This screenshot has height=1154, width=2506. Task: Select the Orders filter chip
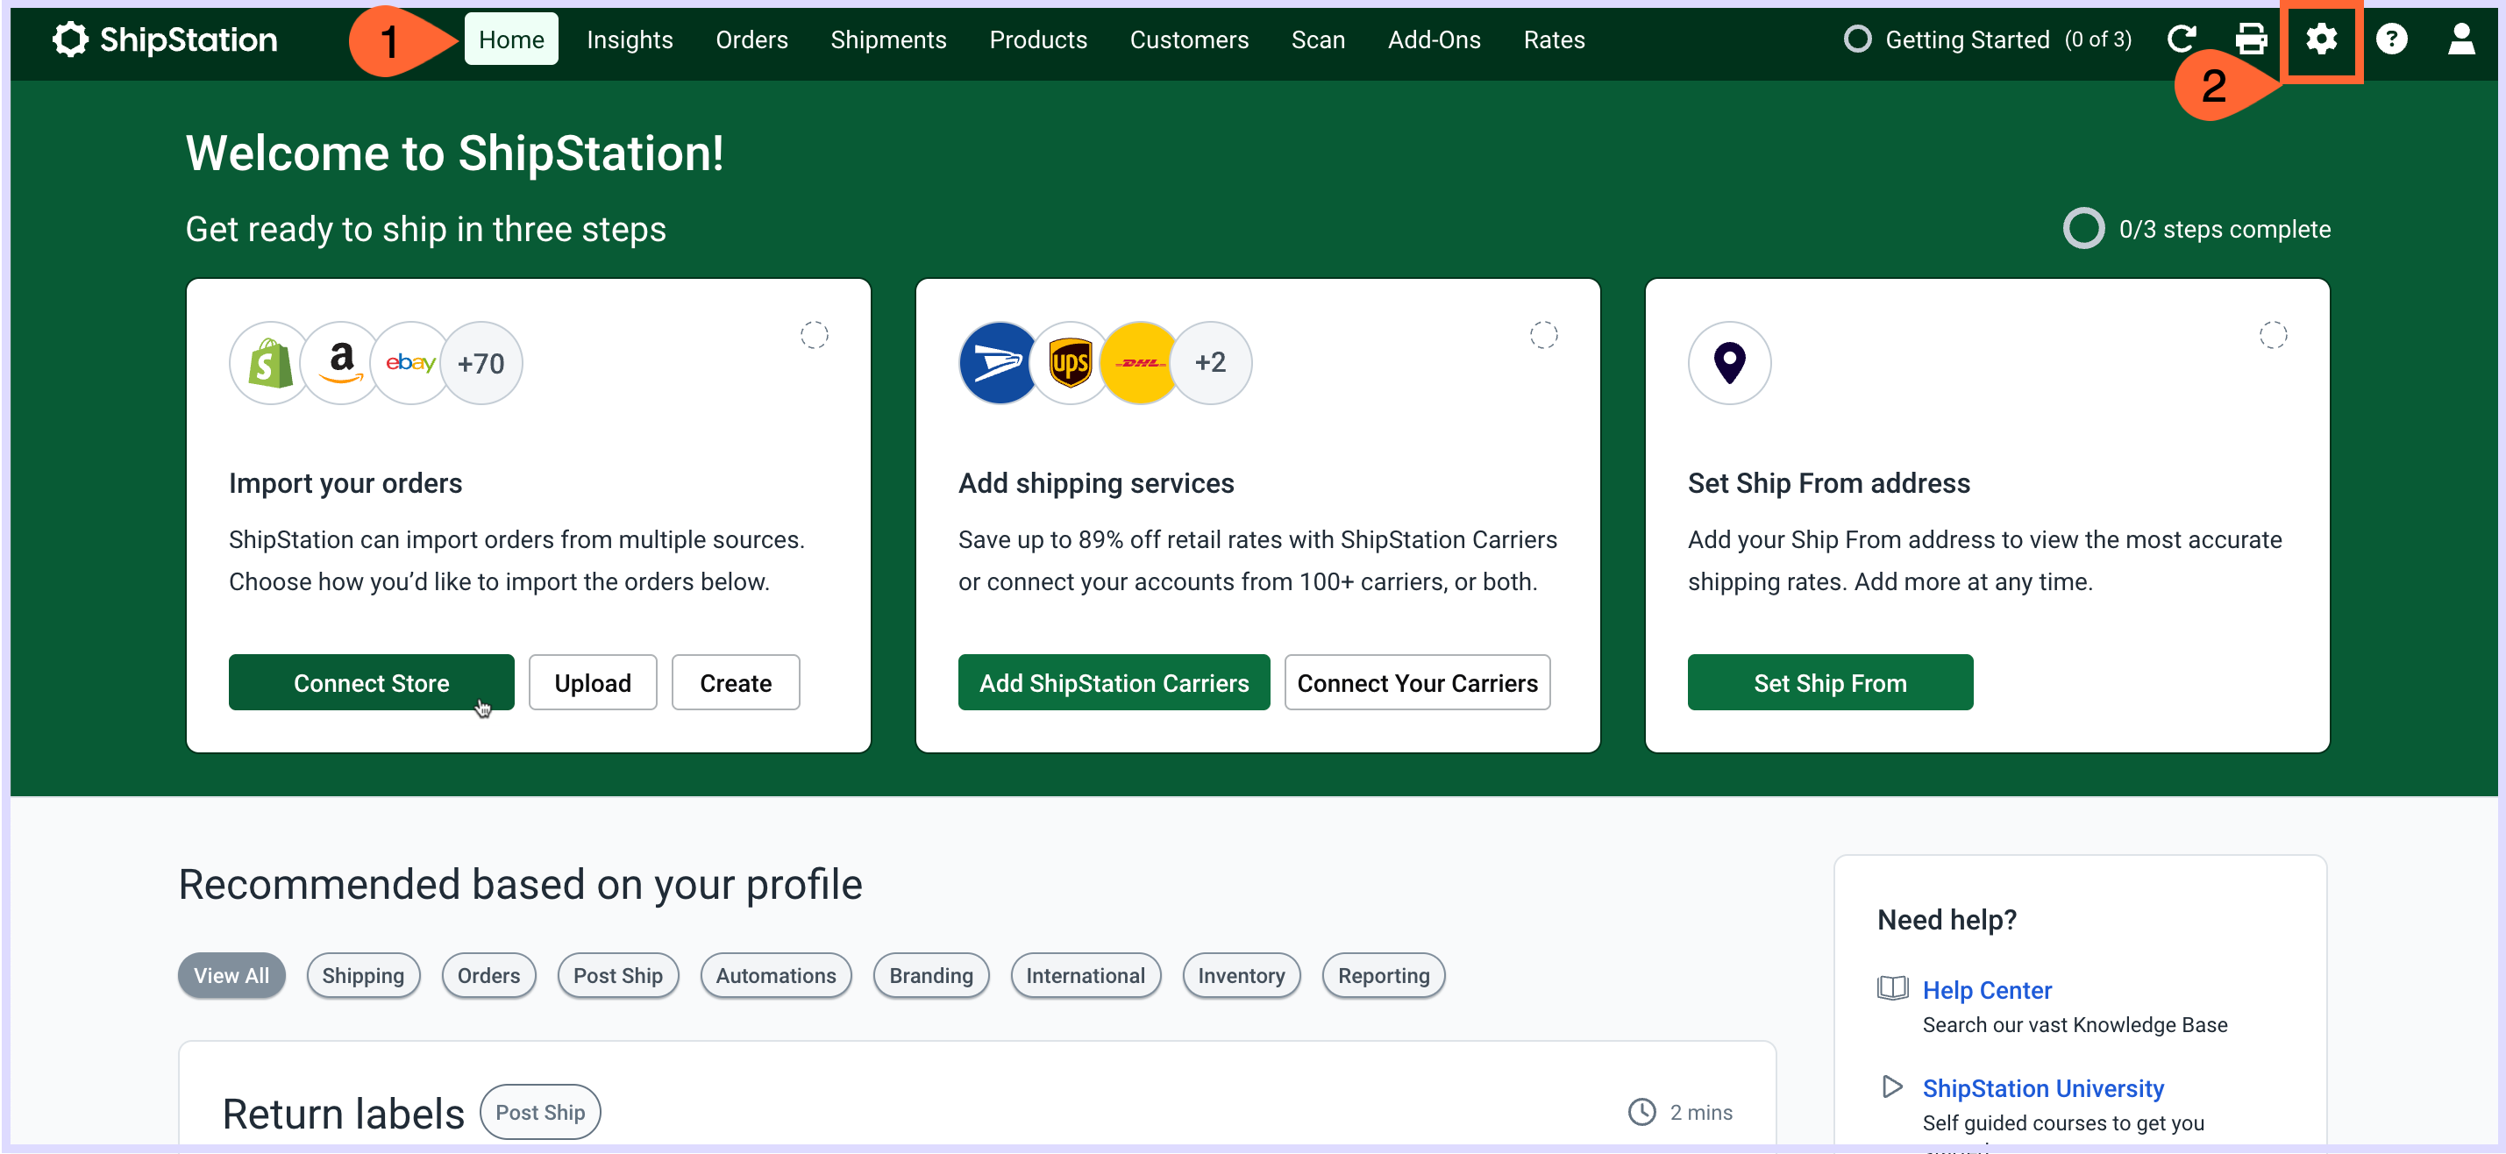pos(488,975)
